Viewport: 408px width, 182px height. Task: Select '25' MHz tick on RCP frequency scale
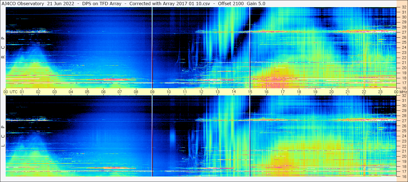coord(404,42)
